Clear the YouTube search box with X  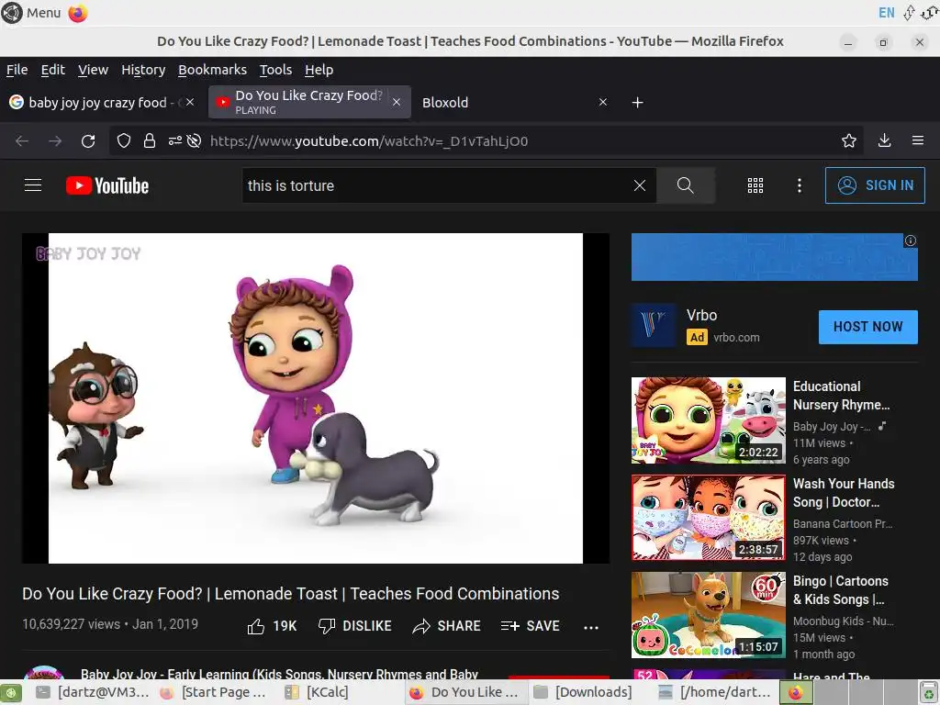[640, 185]
